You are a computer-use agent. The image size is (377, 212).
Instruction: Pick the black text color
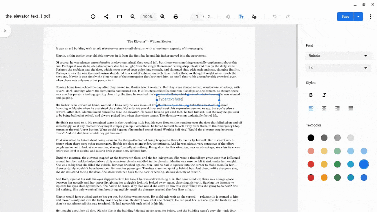click(x=311, y=138)
